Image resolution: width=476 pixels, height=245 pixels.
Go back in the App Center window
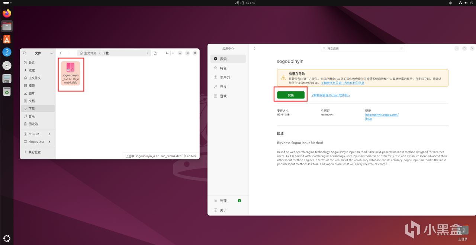254,49
